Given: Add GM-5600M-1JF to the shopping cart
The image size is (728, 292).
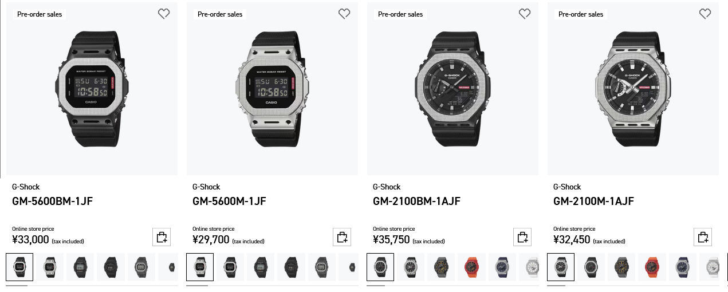Looking at the screenshot, I should 342,237.
